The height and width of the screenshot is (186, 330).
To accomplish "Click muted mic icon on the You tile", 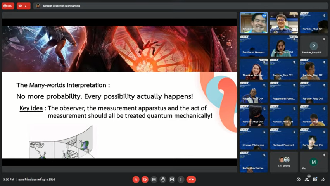I will [x=324, y=155].
